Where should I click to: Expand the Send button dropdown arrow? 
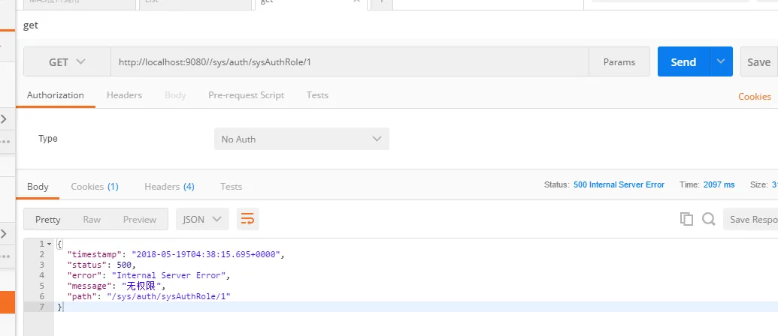[721, 62]
